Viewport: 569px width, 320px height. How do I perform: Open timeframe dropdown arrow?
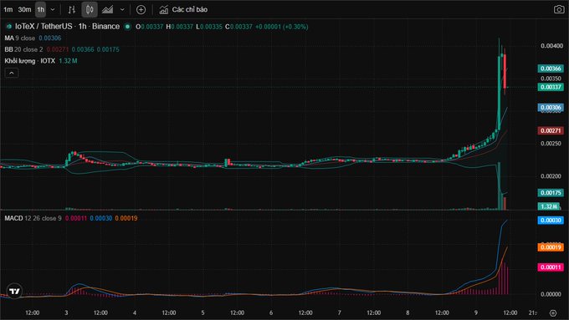click(53, 10)
